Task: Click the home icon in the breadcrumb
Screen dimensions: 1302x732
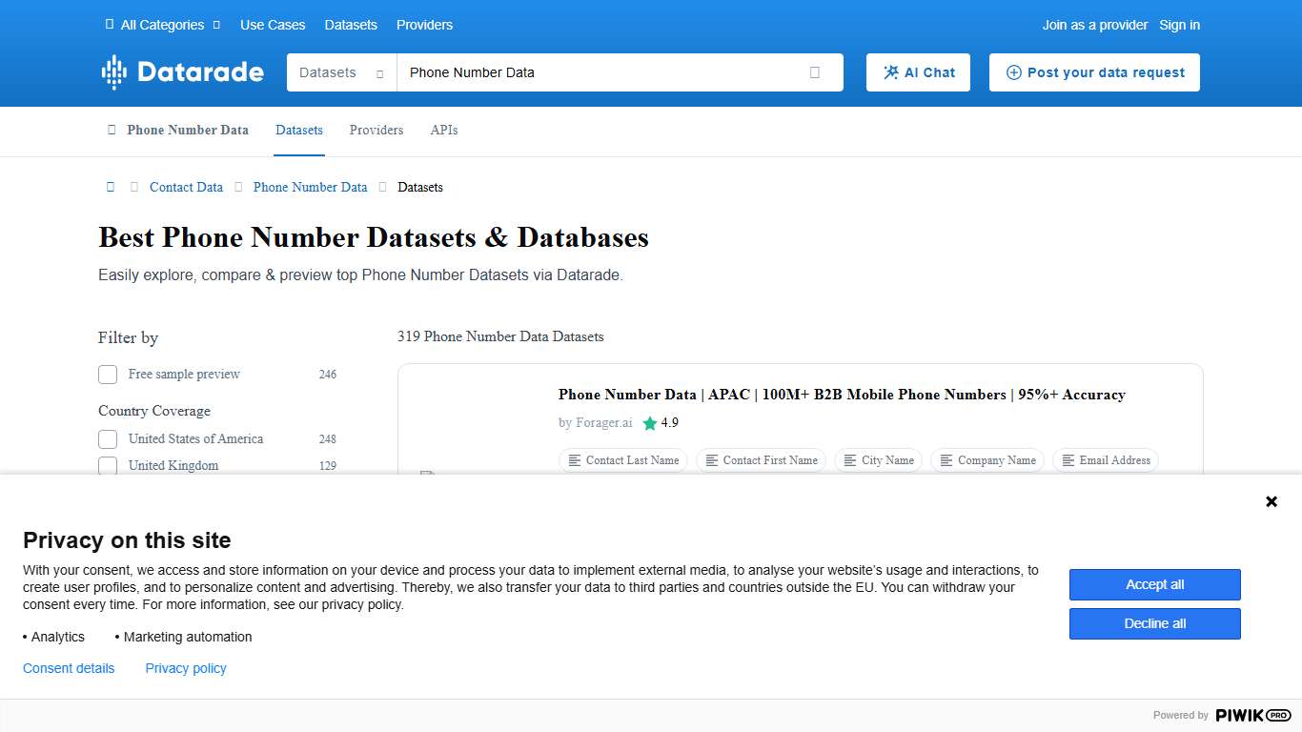Action: 110,187
